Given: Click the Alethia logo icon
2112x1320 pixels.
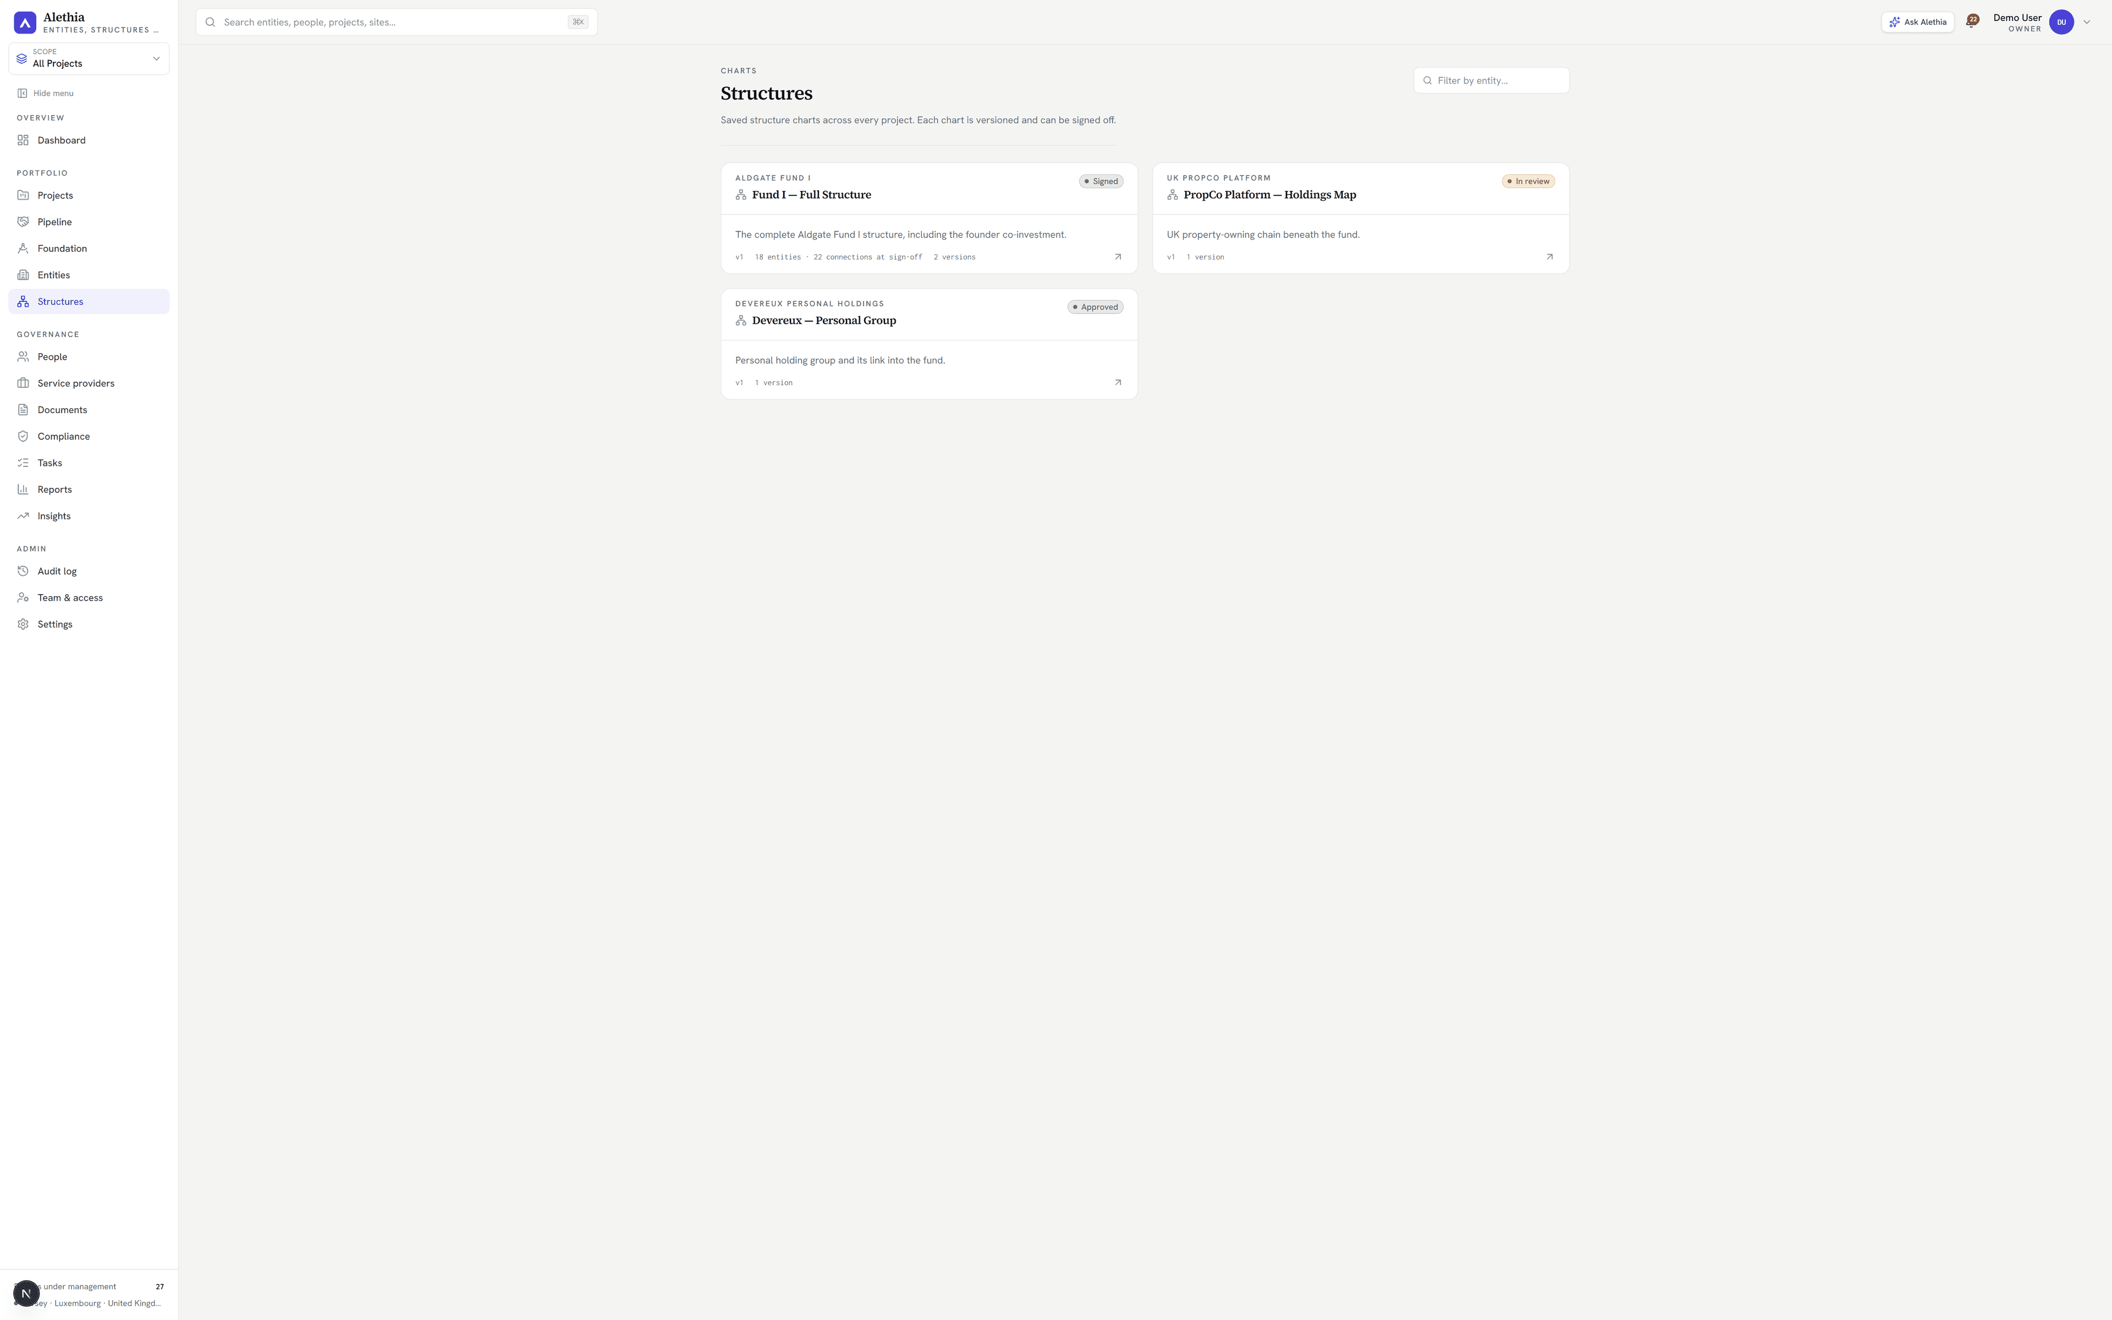Looking at the screenshot, I should click(25, 23).
